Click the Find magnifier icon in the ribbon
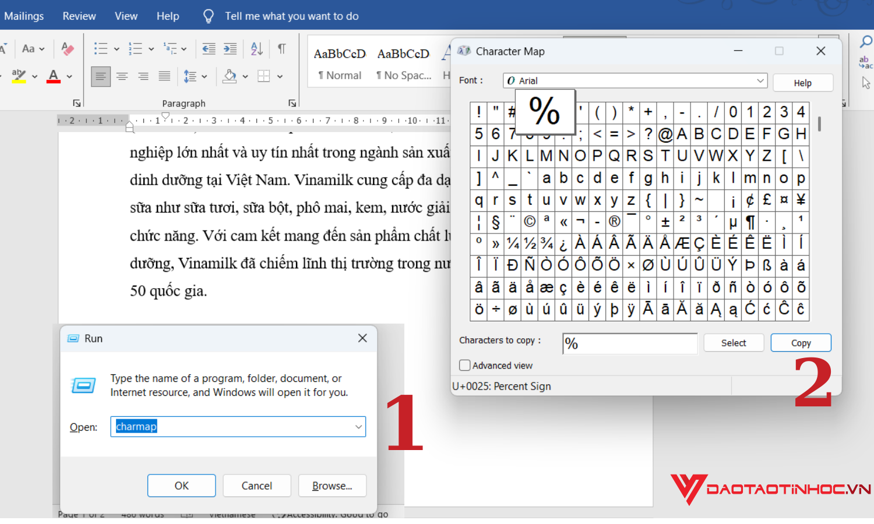Image resolution: width=874 pixels, height=524 pixels. tap(866, 41)
